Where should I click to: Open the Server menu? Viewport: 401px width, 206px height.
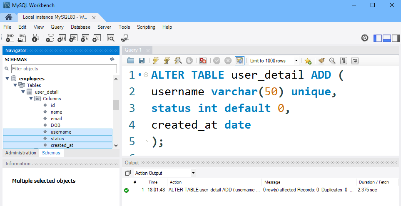click(x=105, y=27)
